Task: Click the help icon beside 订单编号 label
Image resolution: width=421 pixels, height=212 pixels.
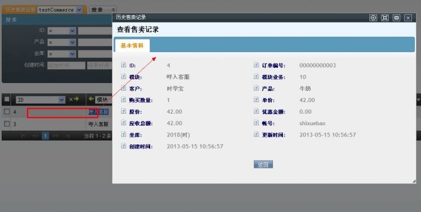Action: click(x=256, y=65)
